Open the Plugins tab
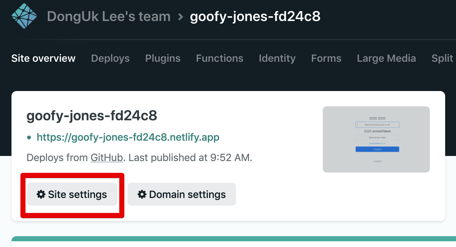Screen dimensions: 456x247 pyautogui.click(x=163, y=58)
